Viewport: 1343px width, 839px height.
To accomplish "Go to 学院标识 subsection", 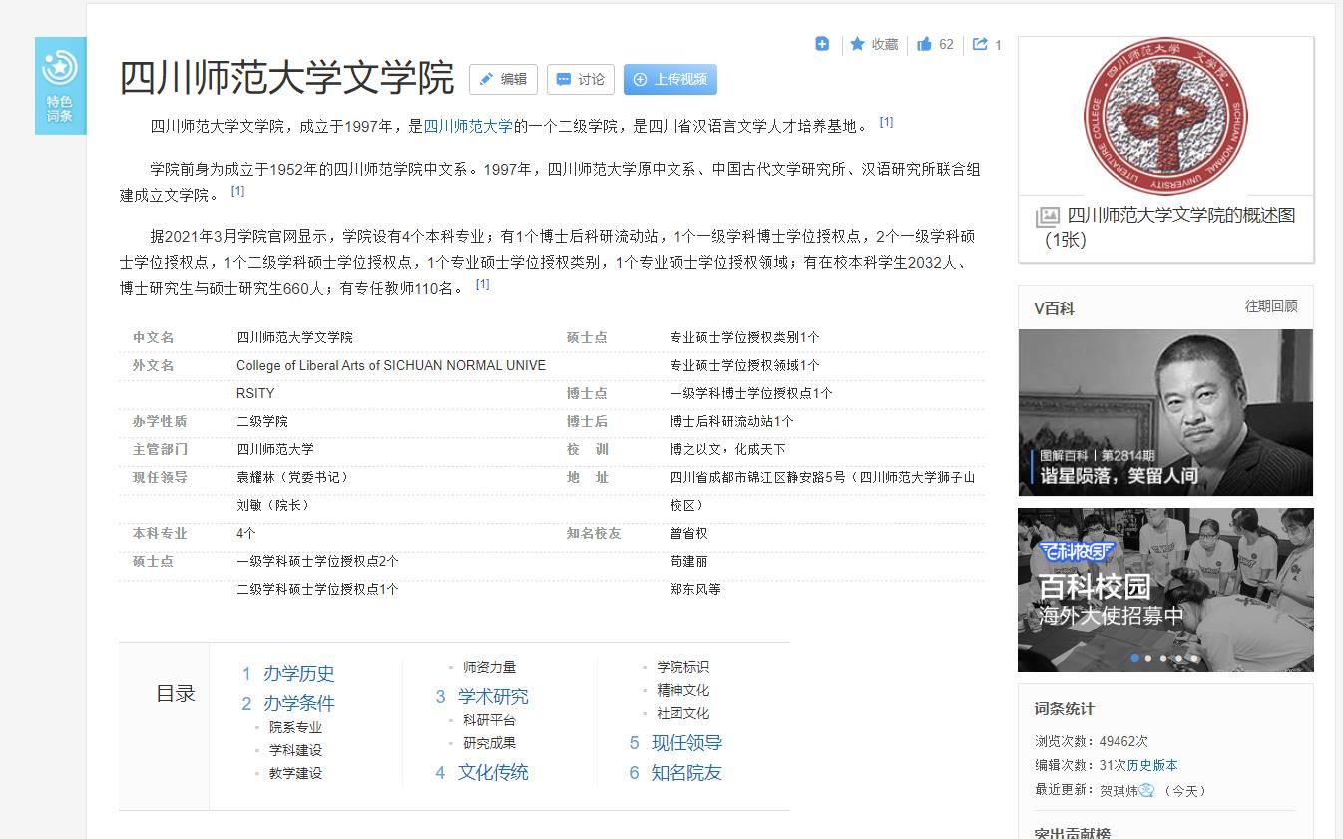I will [x=682, y=667].
